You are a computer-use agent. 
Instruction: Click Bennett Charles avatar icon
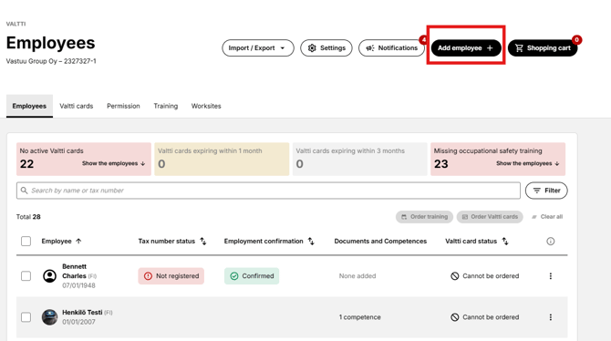coord(49,276)
